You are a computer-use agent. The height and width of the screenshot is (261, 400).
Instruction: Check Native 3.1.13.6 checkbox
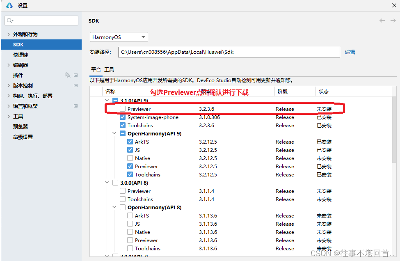[x=130, y=232]
